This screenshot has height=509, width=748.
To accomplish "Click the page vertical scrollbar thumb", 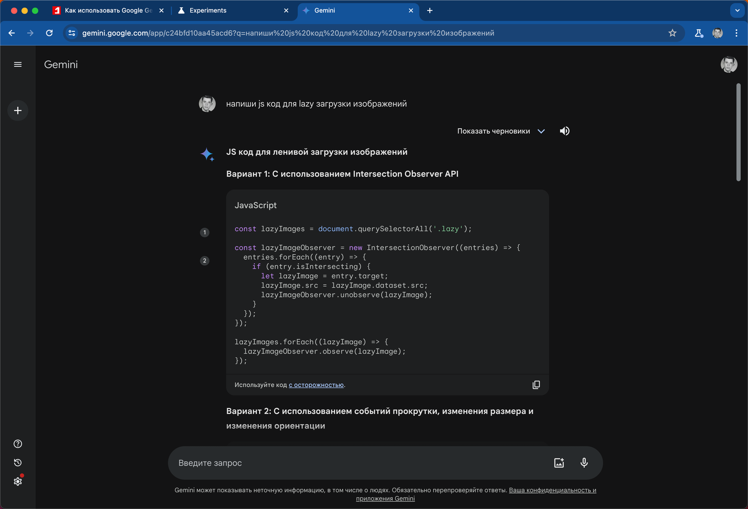I will click(x=739, y=132).
